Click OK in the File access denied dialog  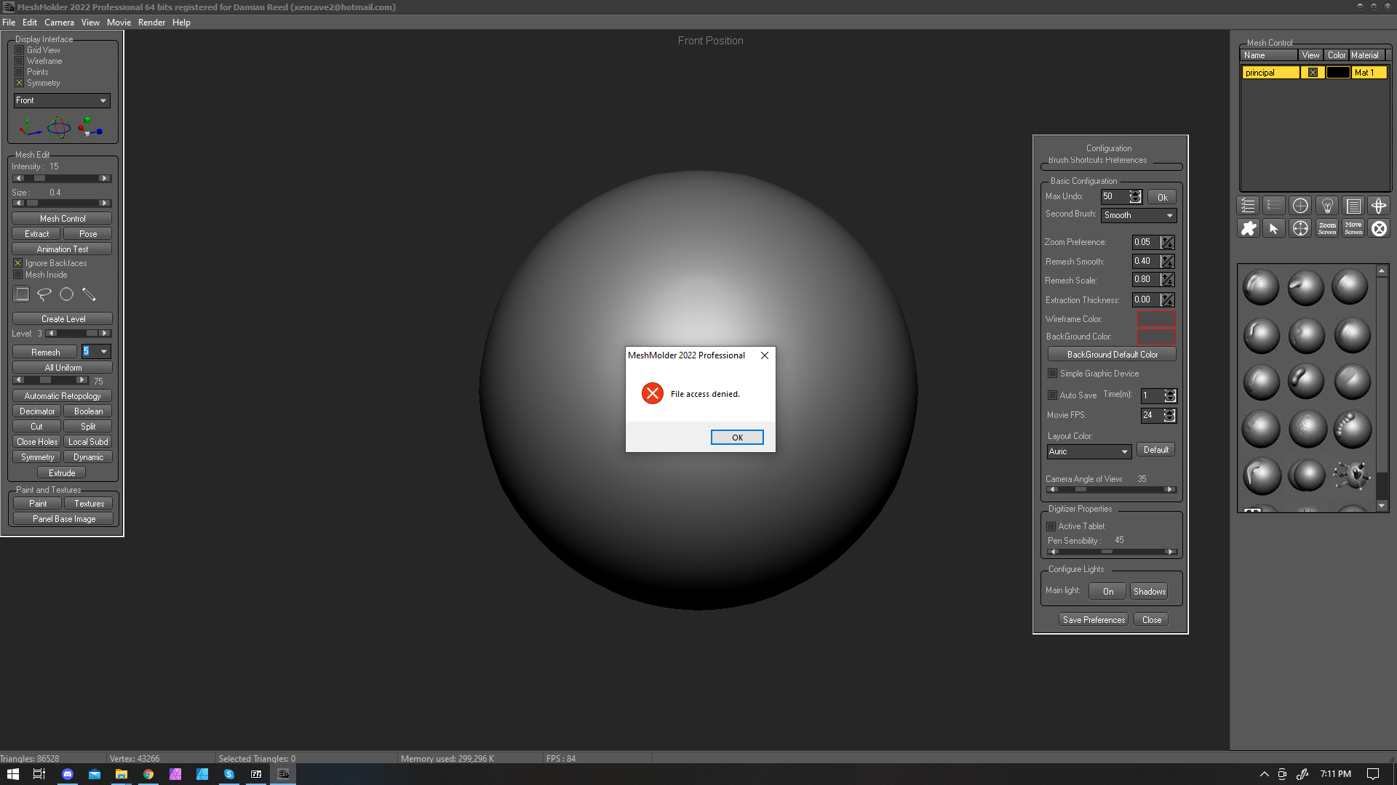point(737,438)
